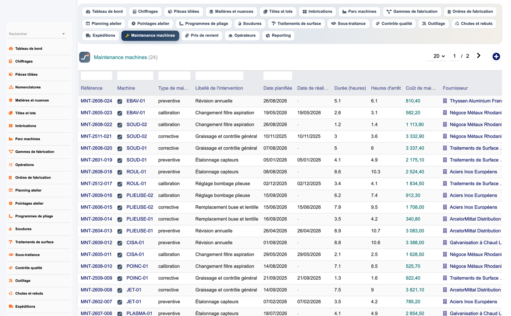The width and height of the screenshot is (511, 316).
Task: Click the Maintenance machines header icon
Action: tap(85, 57)
